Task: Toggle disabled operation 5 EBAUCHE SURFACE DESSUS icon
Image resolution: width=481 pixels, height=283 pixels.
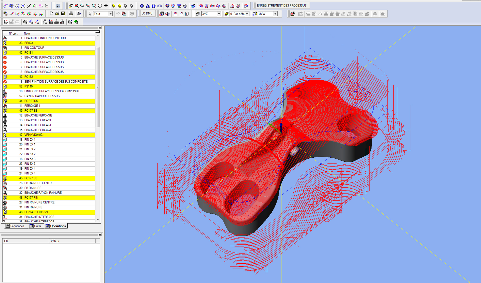Action: pyautogui.click(x=5, y=58)
